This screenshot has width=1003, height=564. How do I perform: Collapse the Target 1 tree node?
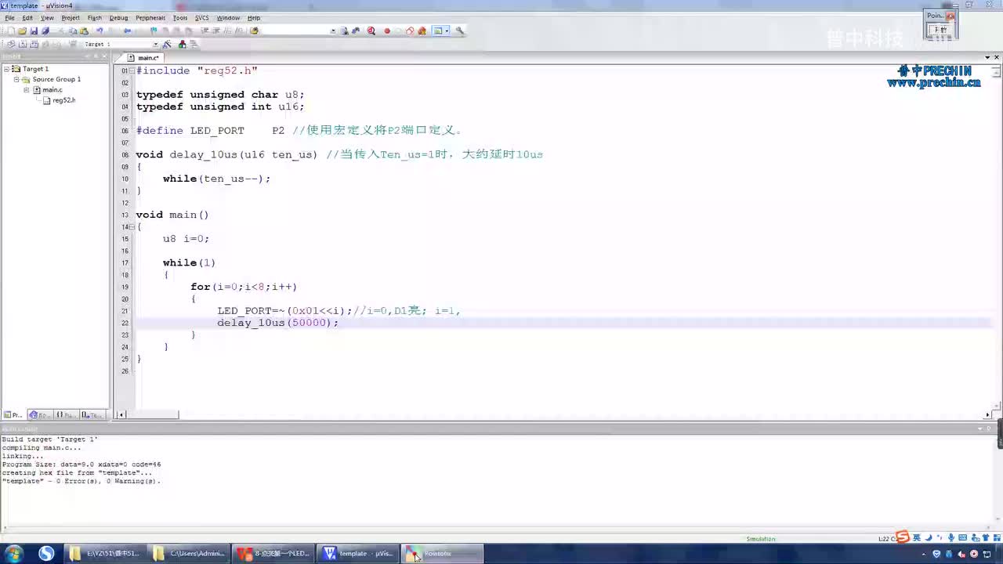click(6, 69)
